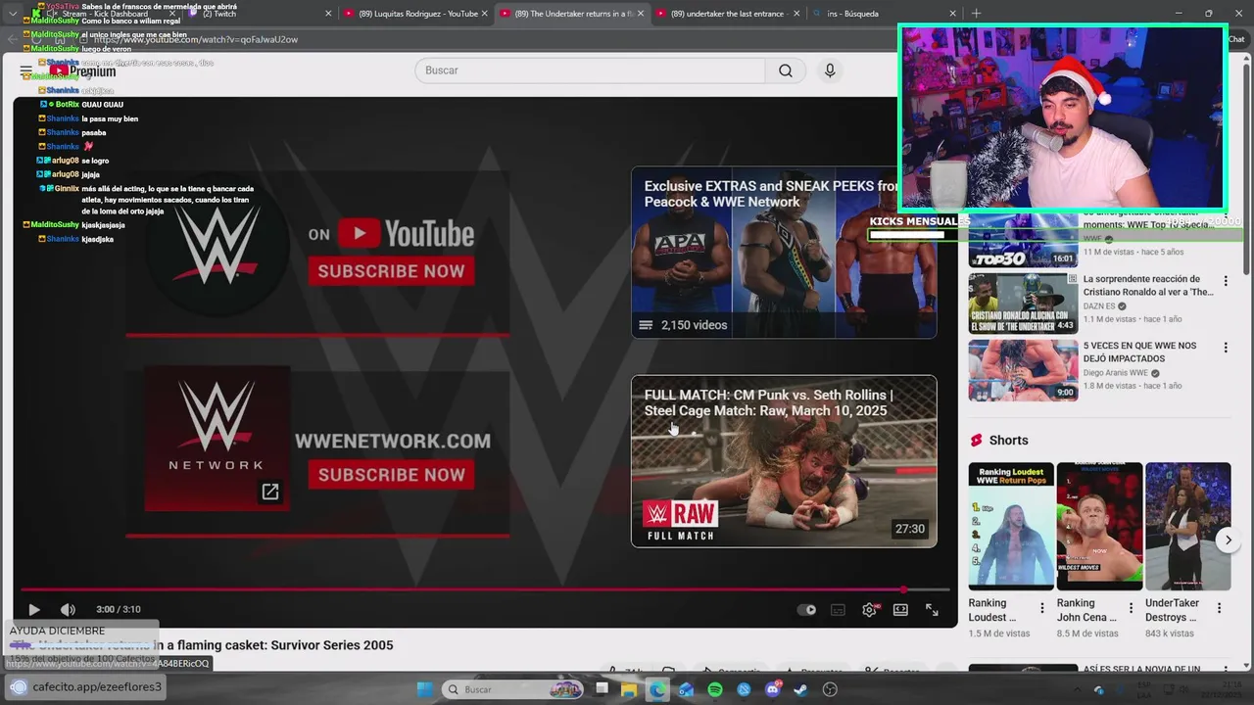Seek on the red video progress bar
Screen dimensions: 1254x705
(485, 589)
